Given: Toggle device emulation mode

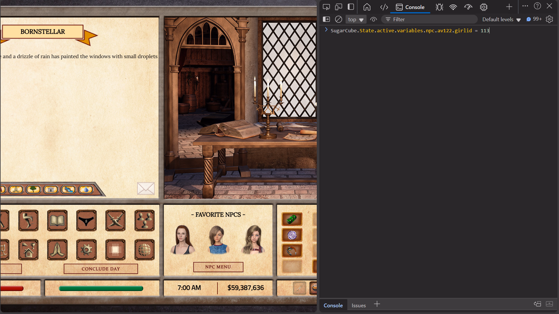Looking at the screenshot, I should point(338,7).
